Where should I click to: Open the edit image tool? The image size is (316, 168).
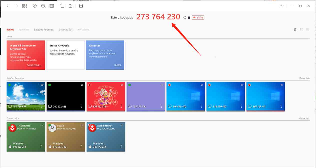point(71,6)
